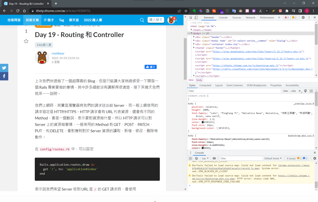Click the site search magnifier icon
This screenshot has width=318, height=202.
coord(142,20)
